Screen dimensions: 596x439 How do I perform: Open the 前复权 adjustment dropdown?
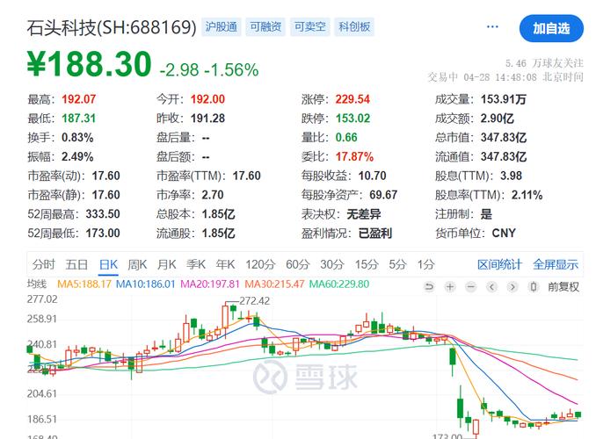[x=563, y=287]
